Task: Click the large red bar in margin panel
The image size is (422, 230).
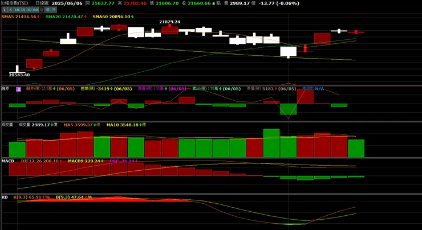Action: click(x=305, y=96)
